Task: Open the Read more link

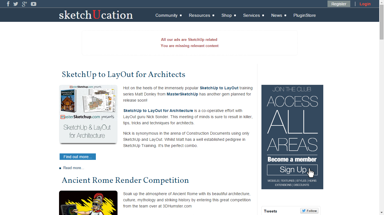Action: (74, 168)
